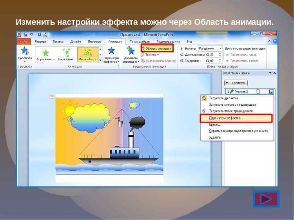This screenshot has width=294, height=220.
Task: Open the Триггер dropdown
Action: click(150, 55)
